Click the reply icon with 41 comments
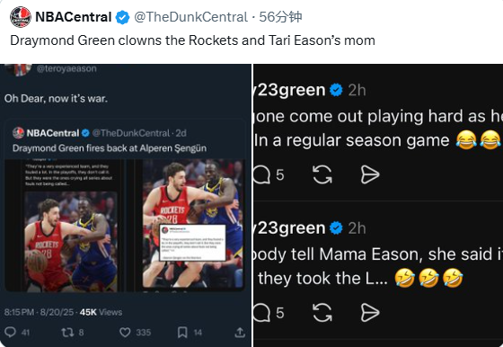The image size is (503, 347). [10, 333]
